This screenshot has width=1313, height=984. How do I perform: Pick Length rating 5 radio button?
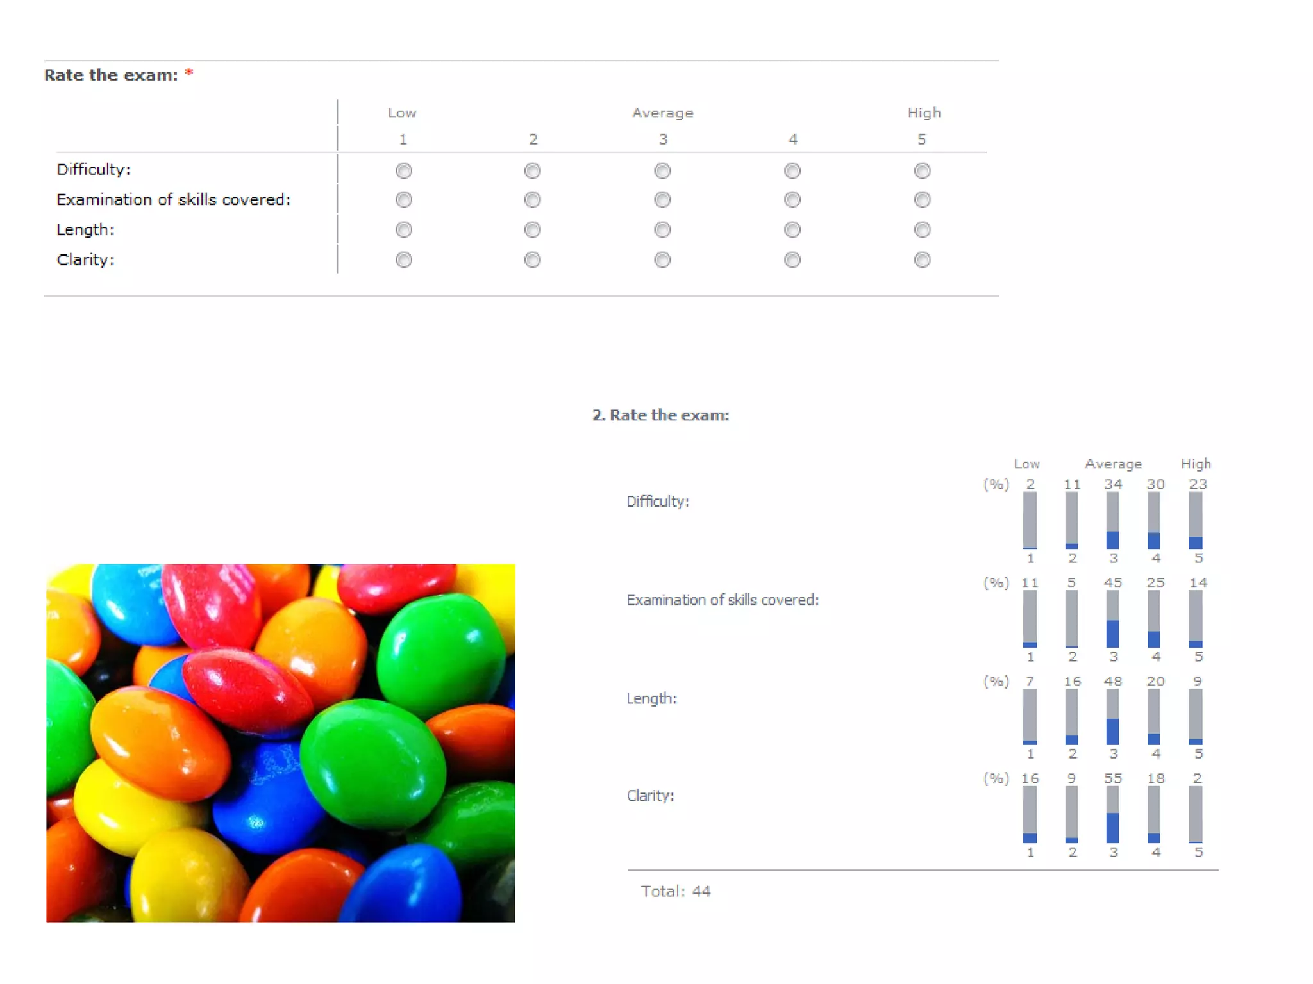tap(922, 229)
